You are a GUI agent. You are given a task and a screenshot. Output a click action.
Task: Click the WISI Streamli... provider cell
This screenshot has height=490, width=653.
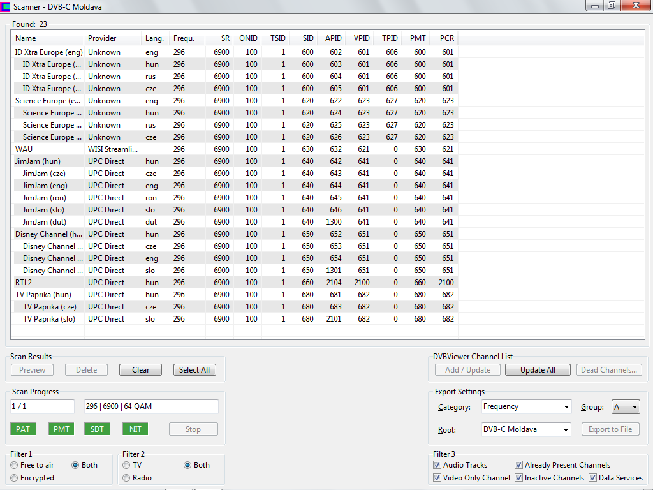pyautogui.click(x=112, y=149)
